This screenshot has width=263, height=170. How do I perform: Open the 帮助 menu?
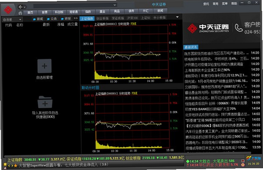[x=234, y=3]
